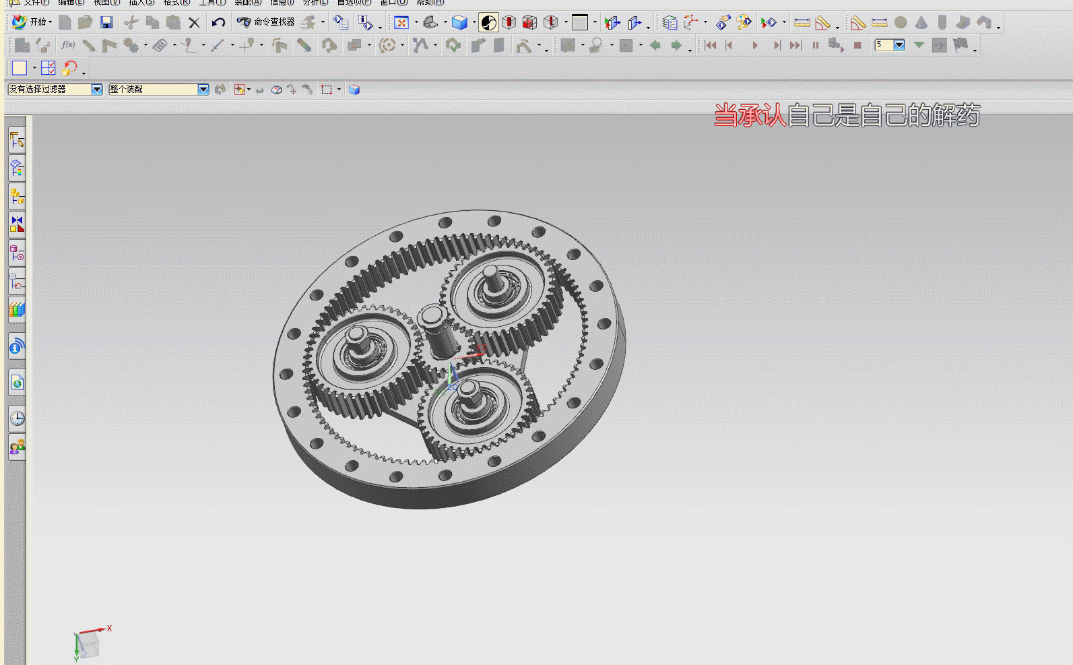Click the f(x) expressions icon
Screen dimensions: 1073x665
67,45
